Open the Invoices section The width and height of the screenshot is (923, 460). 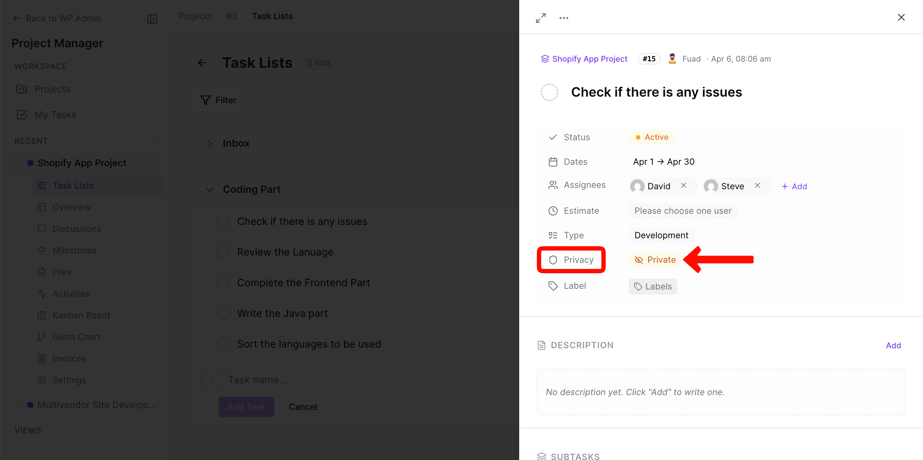pyautogui.click(x=69, y=358)
